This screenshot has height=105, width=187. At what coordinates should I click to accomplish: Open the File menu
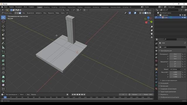6,7
